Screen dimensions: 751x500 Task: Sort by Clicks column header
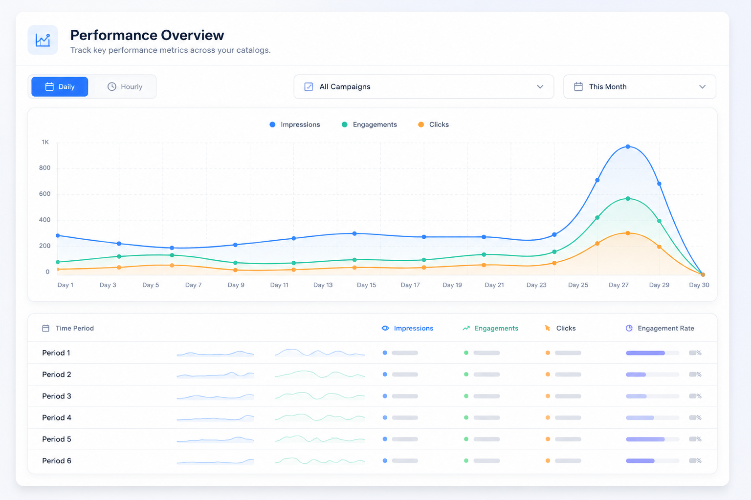560,328
